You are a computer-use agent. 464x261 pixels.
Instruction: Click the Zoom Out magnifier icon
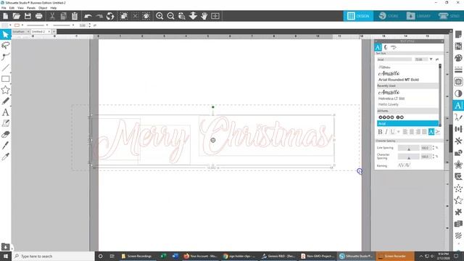pyautogui.click(x=171, y=16)
